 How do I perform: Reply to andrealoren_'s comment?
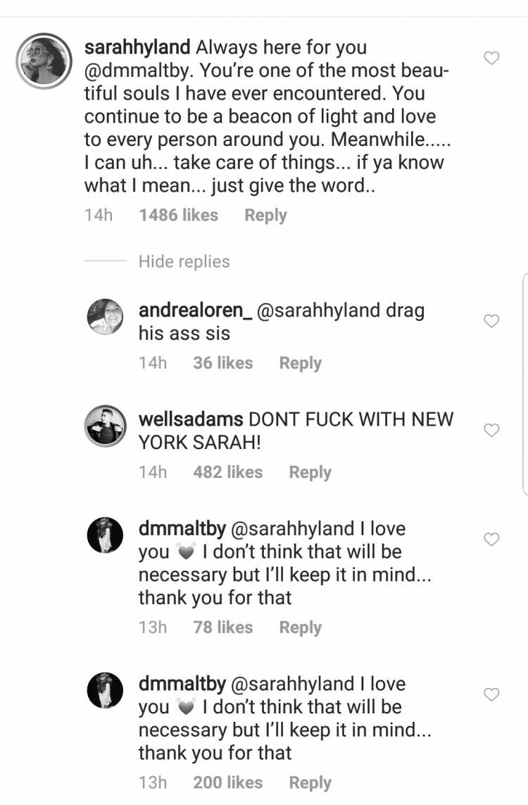[x=301, y=363]
